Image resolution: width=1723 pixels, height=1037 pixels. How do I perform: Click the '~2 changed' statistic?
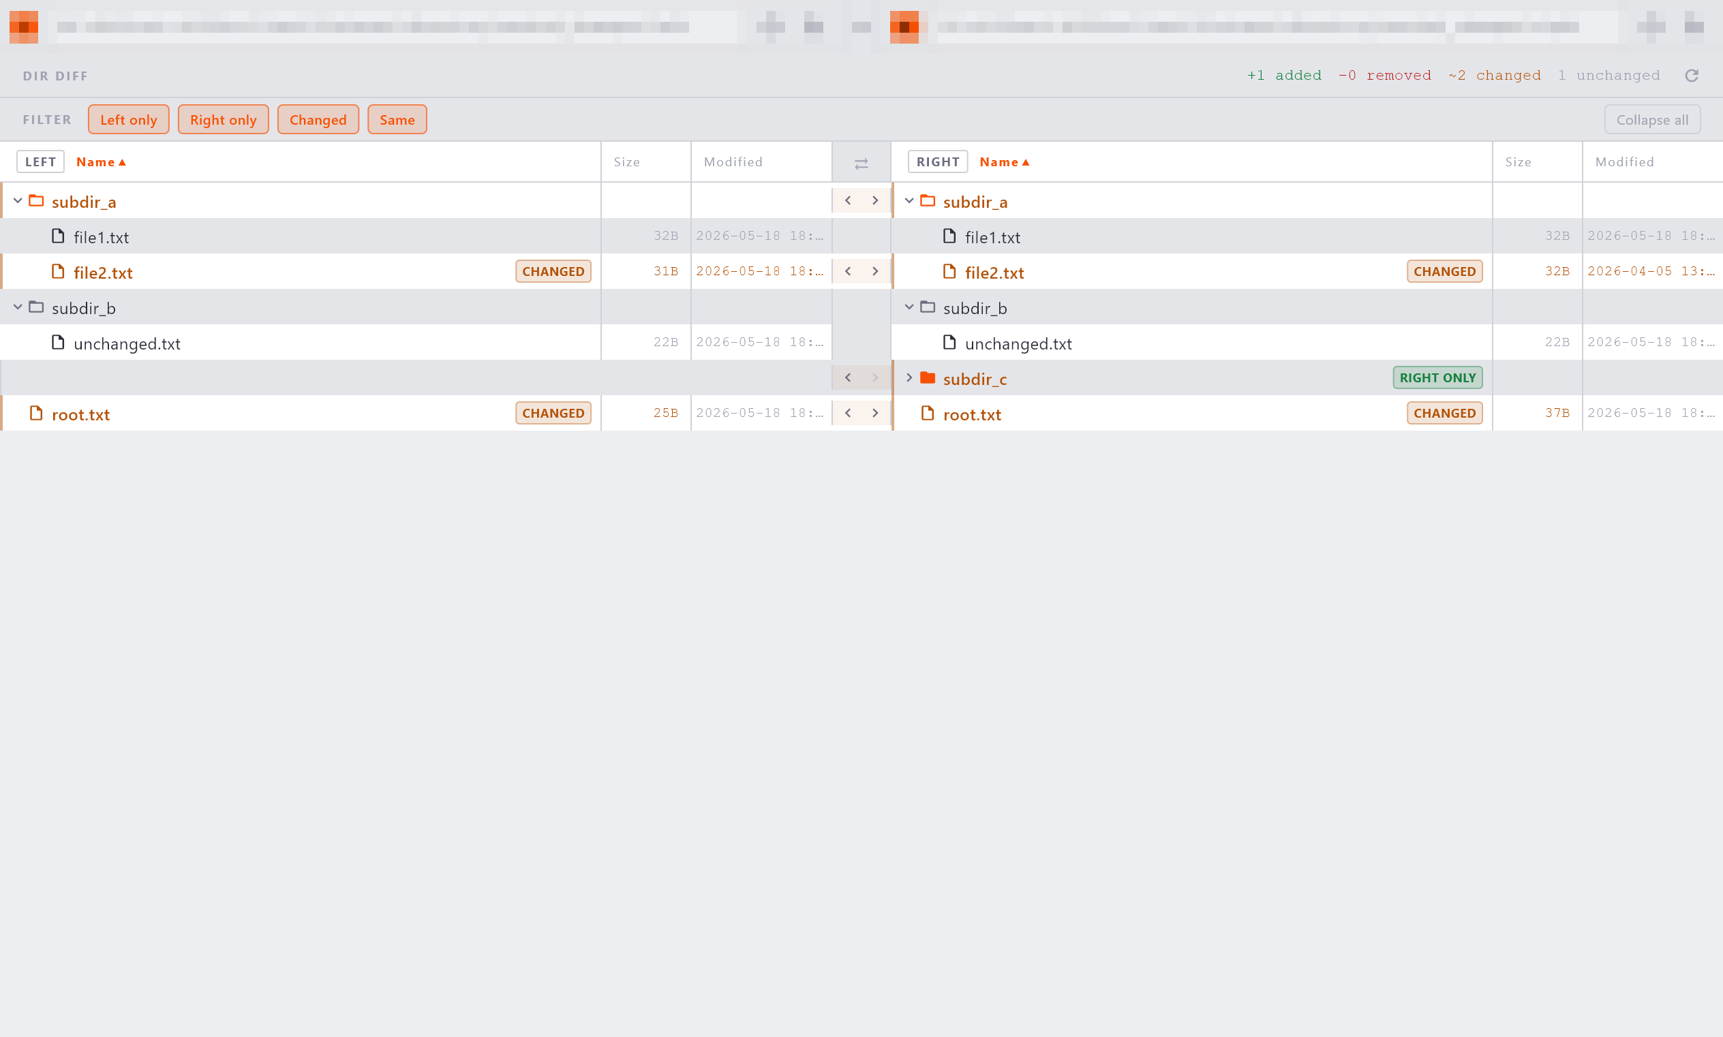[1495, 76]
